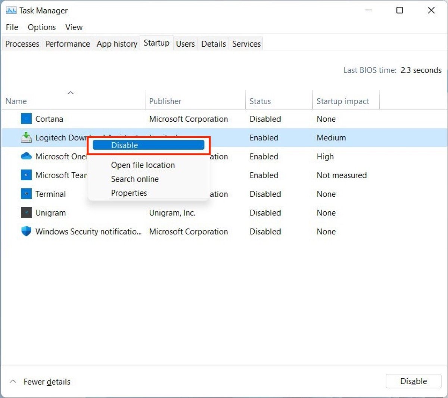This screenshot has height=398, width=448.
Task: Select the Windows Security notification row name
Action: pyautogui.click(x=88, y=231)
